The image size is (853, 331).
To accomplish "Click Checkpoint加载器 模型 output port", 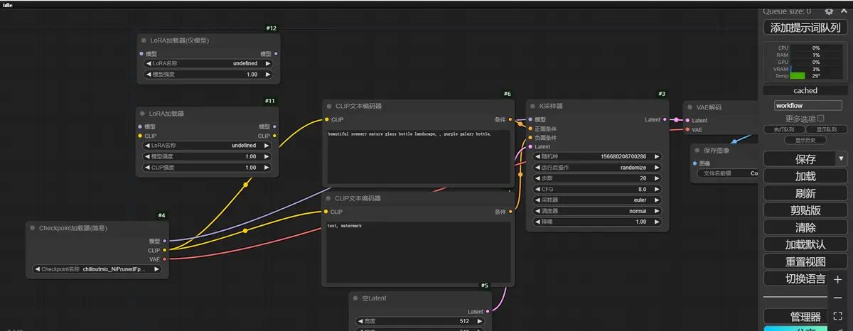I will (165, 242).
